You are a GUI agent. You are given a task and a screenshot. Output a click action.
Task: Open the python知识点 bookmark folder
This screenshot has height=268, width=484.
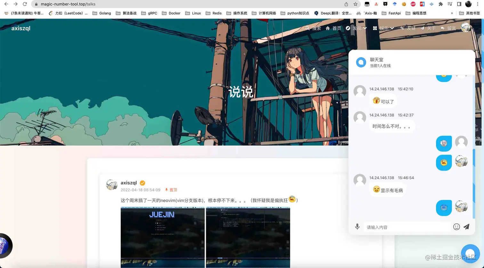tap(295, 13)
